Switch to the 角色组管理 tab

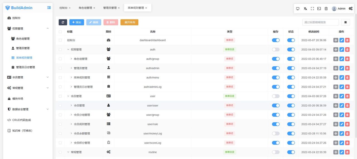85,8
